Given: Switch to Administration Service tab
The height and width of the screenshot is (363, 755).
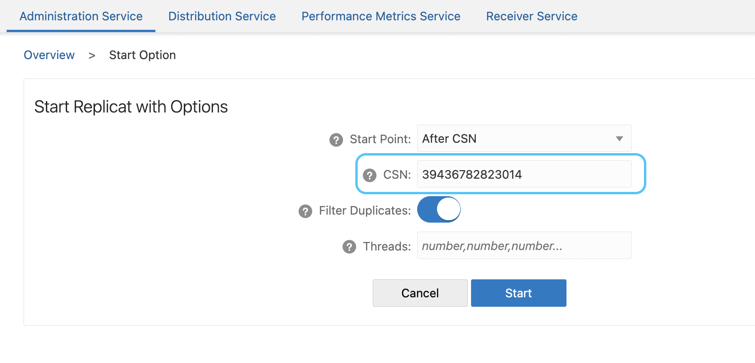Looking at the screenshot, I should pyautogui.click(x=81, y=16).
